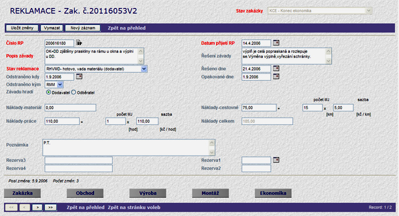Click the kilometers count field 15
The image size is (399, 216).
pos(312,107)
